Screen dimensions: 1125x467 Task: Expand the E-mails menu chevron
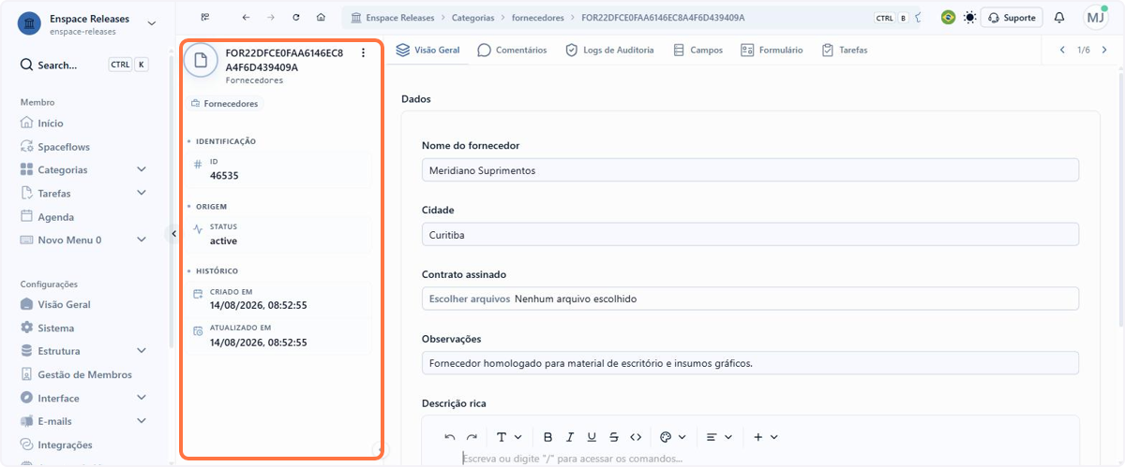(142, 421)
